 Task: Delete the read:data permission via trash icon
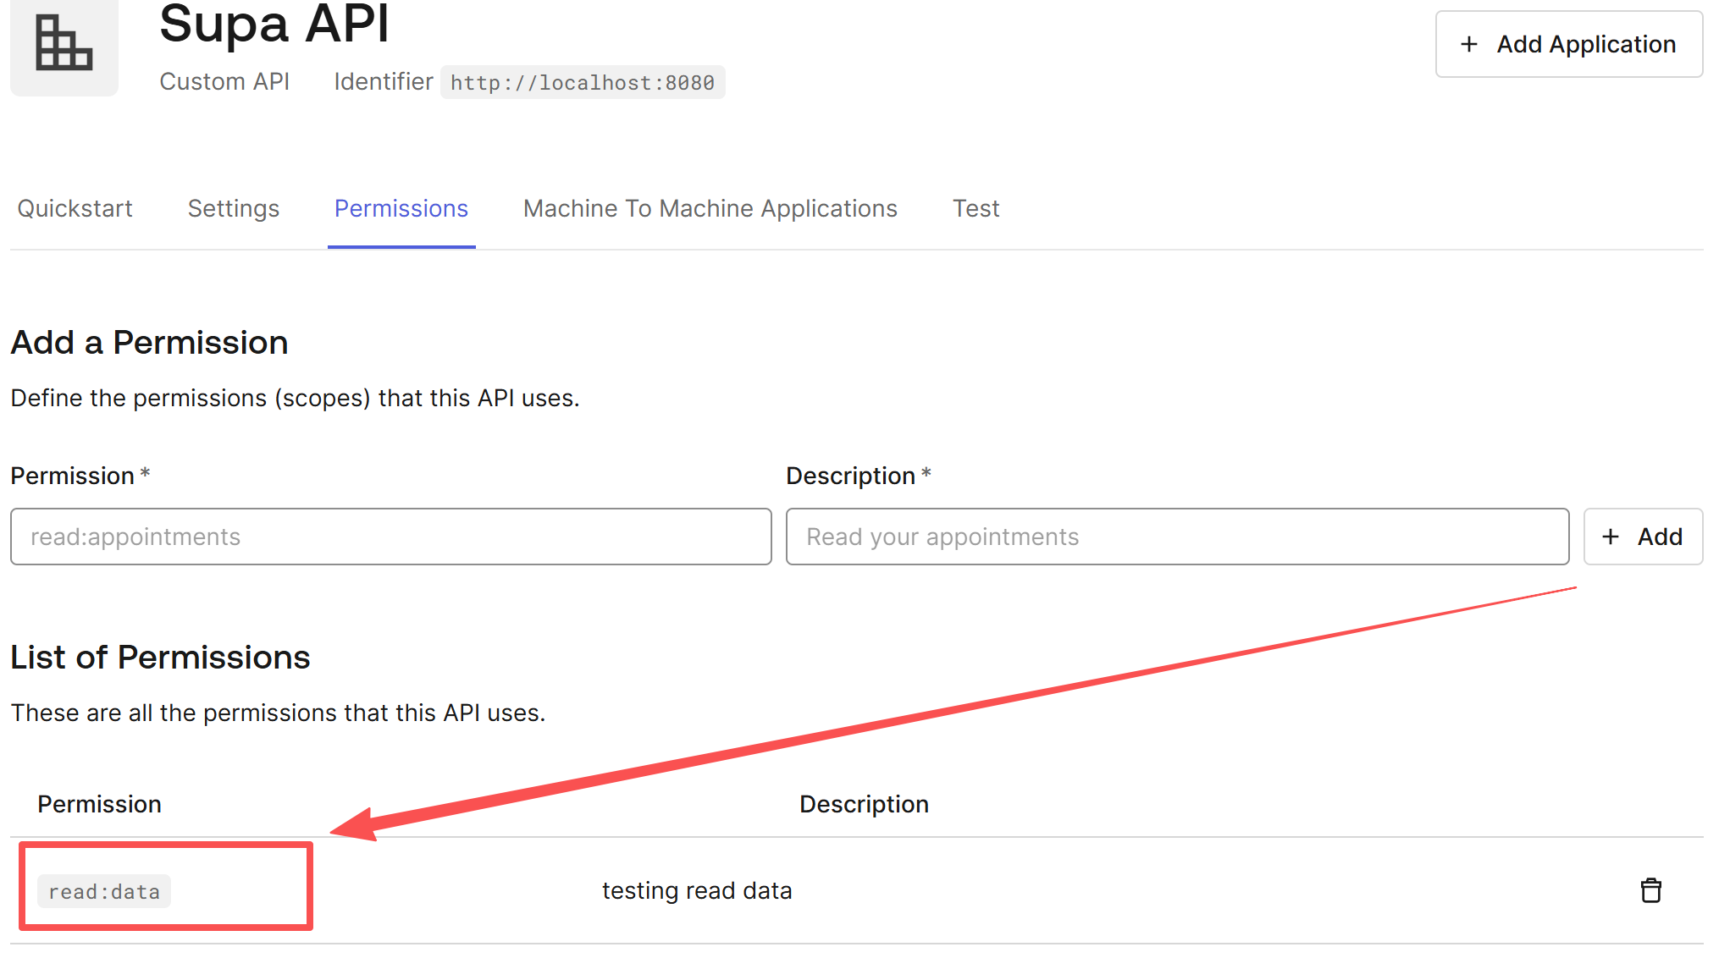click(1650, 890)
